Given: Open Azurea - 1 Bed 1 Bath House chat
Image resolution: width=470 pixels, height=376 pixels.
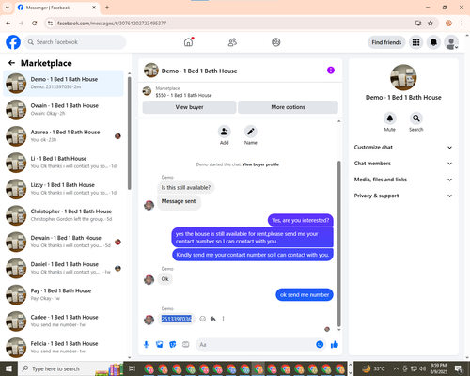Looking at the screenshot, I should [64, 136].
